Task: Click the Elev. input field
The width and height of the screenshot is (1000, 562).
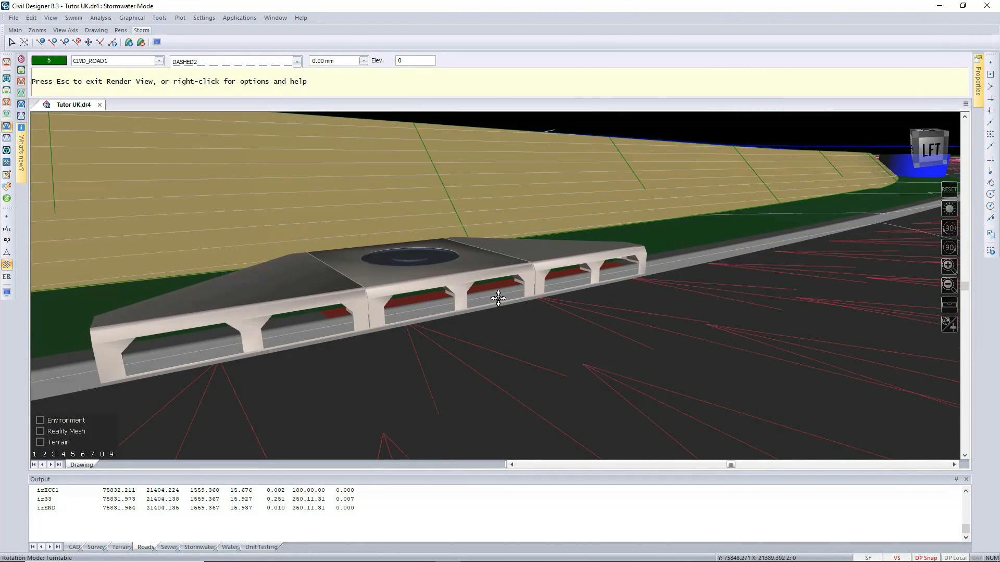Action: pos(415,61)
